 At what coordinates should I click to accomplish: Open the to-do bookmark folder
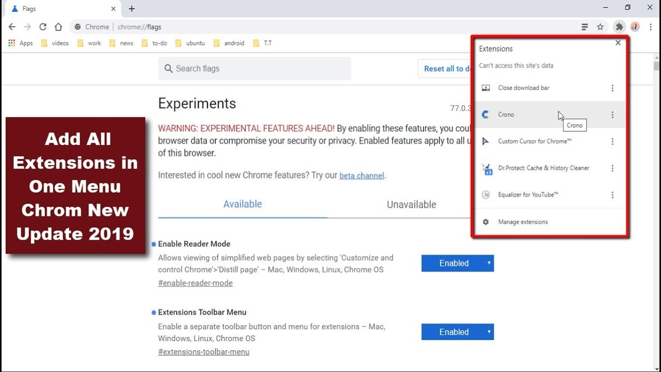pos(154,43)
